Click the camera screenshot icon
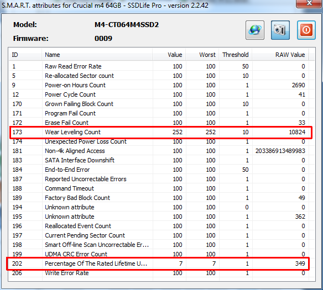This screenshot has width=323, height=290. click(x=280, y=30)
